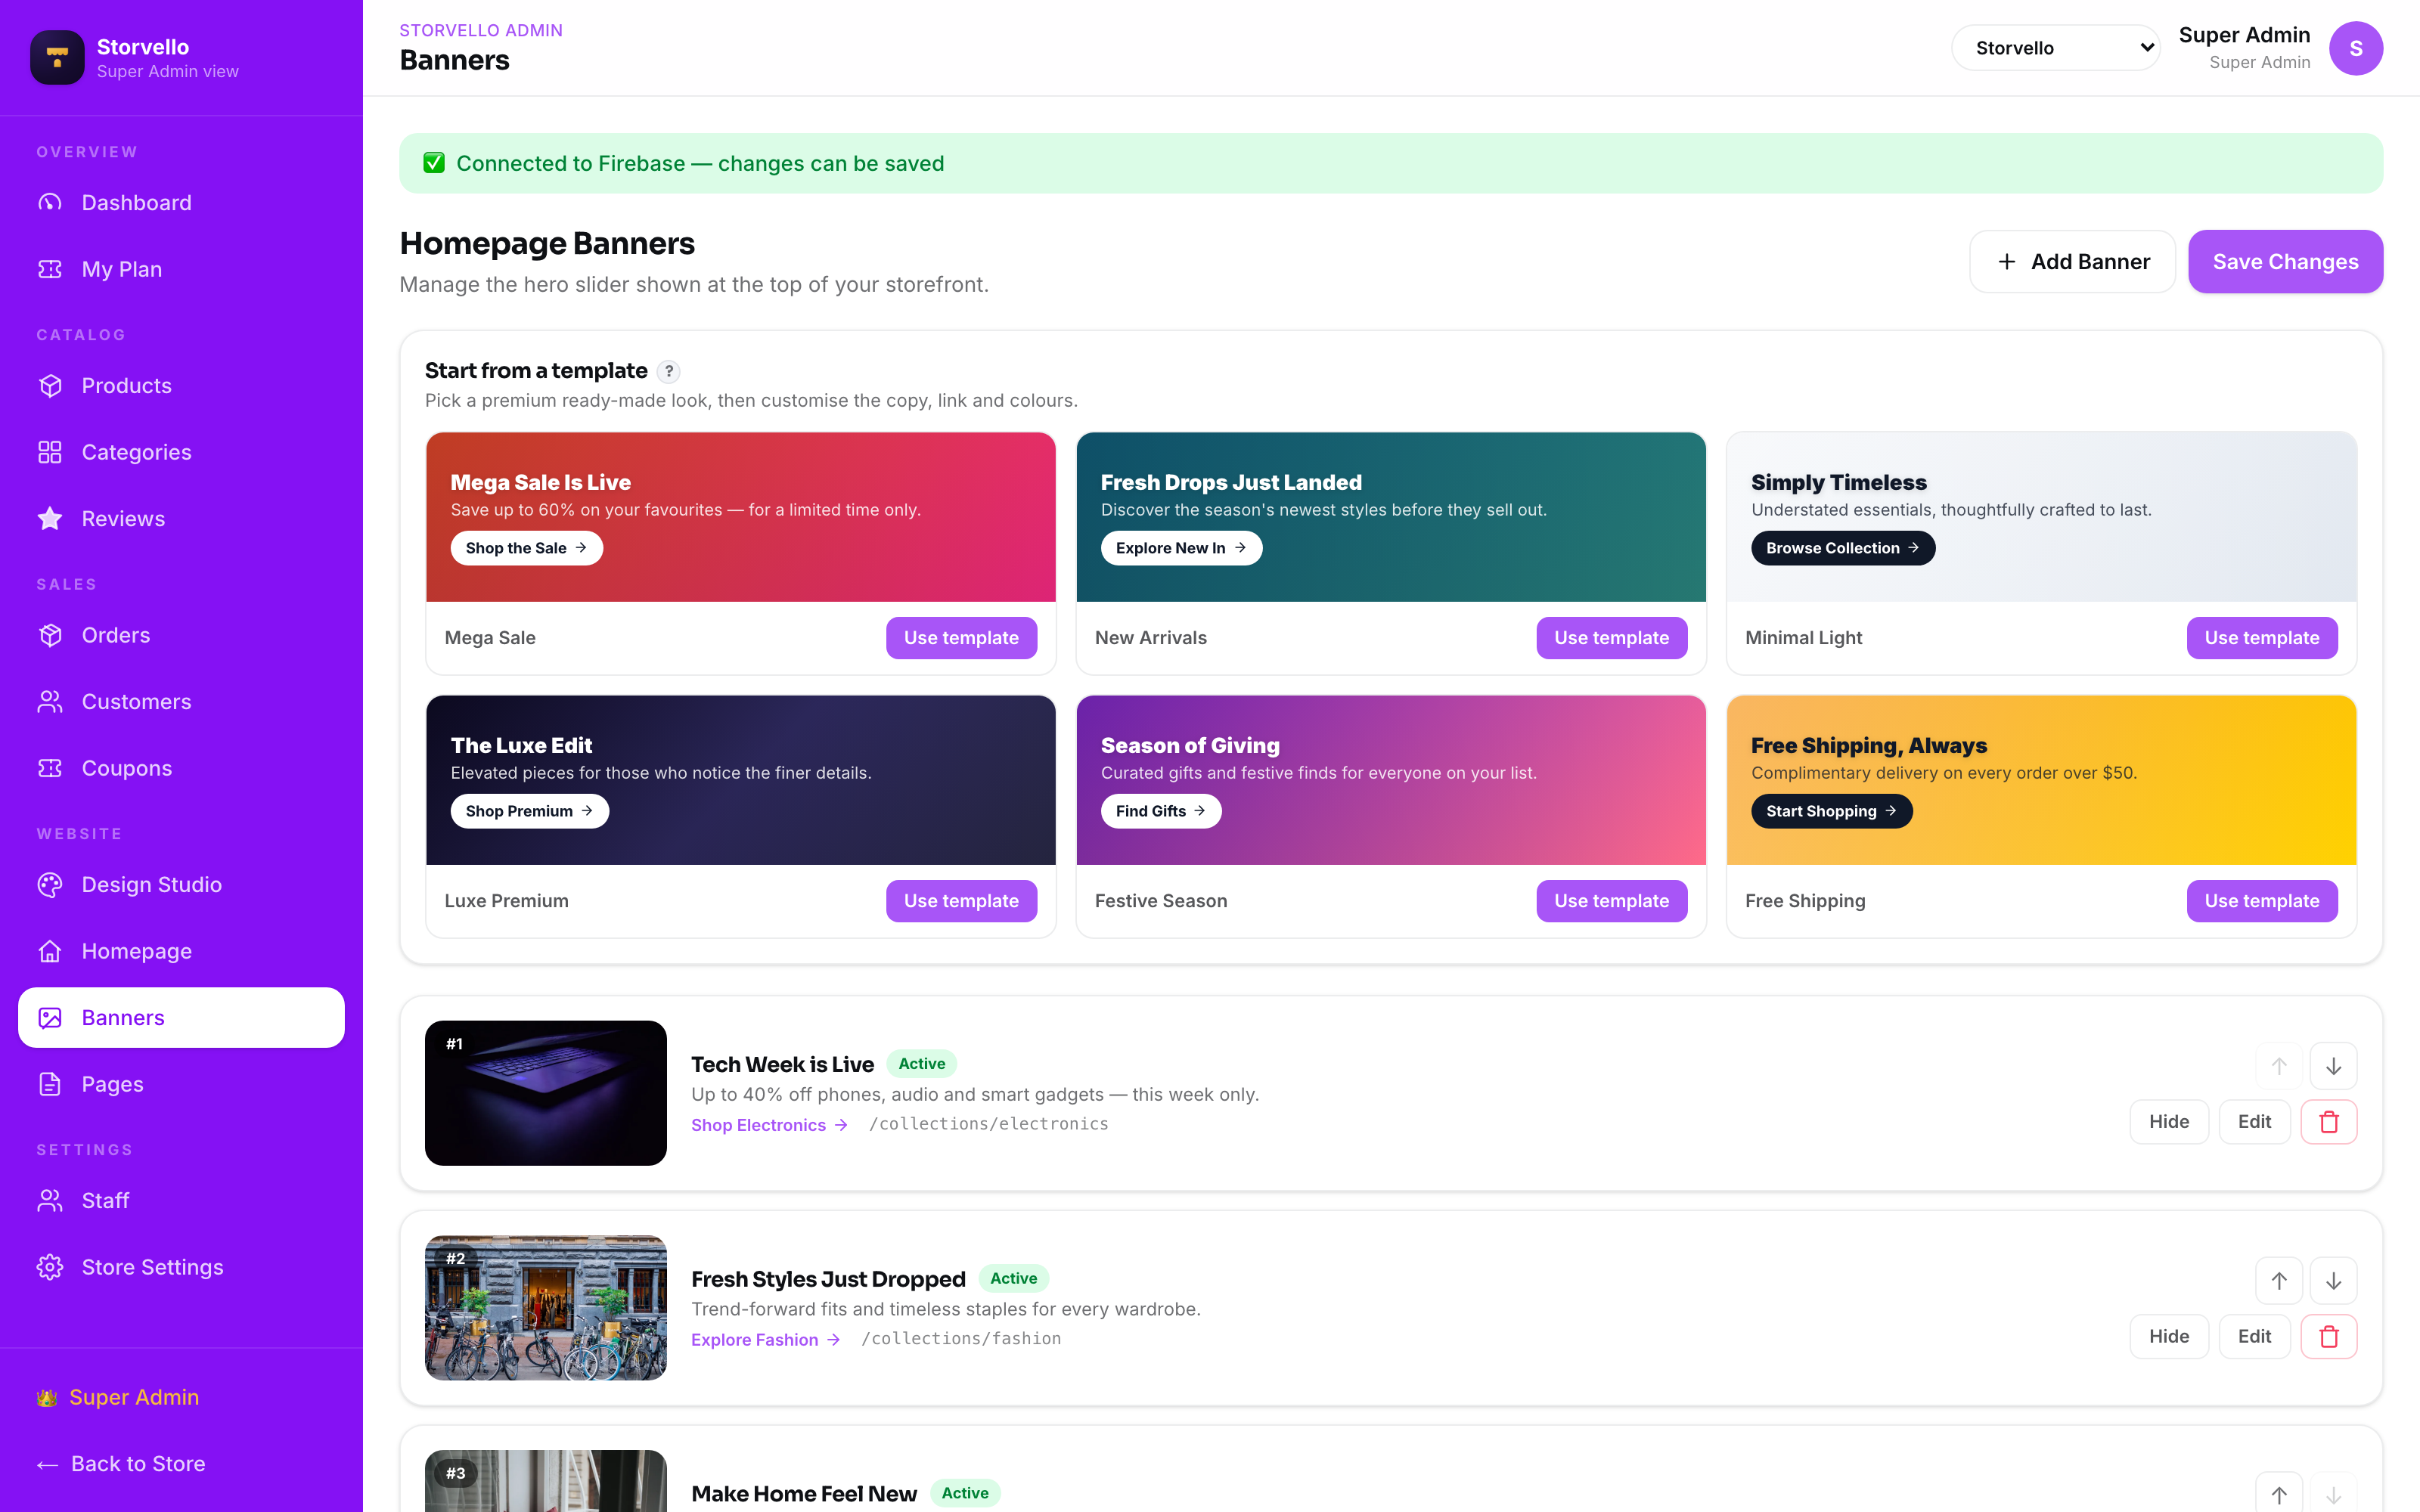Viewport: 2420px width, 1512px height.
Task: Click the Store Settings gear icon
Action: (50, 1267)
